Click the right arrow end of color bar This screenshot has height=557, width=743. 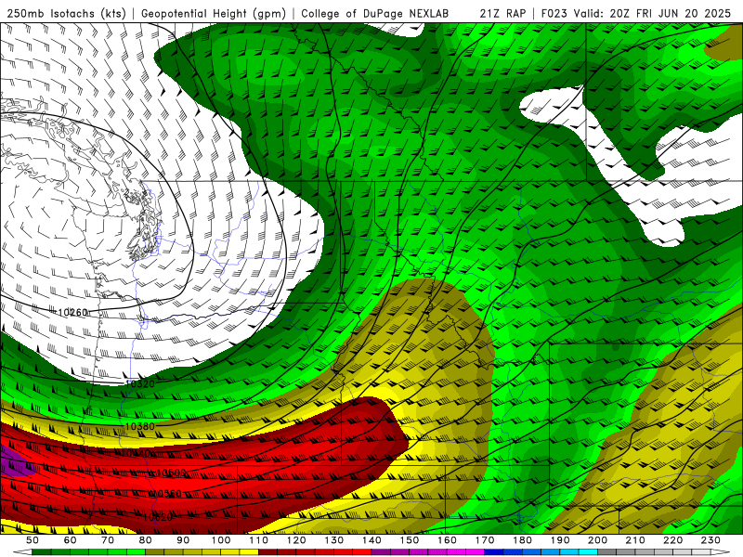(x=721, y=552)
